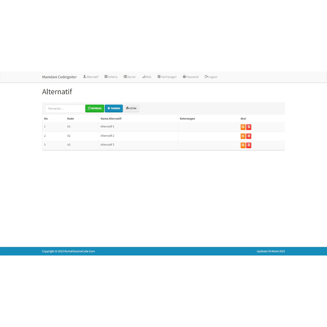The height and width of the screenshot is (327, 327).
Task: Delete Alternatif 3 via trash icon
Action: 249,145
